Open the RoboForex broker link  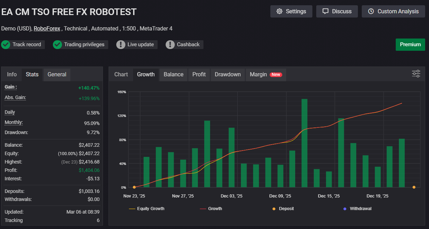tap(47, 28)
